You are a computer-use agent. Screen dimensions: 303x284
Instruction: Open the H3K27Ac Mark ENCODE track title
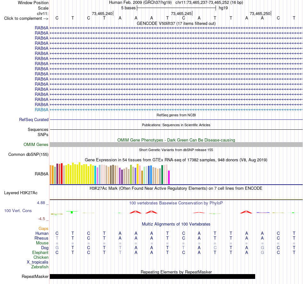(x=176, y=188)
